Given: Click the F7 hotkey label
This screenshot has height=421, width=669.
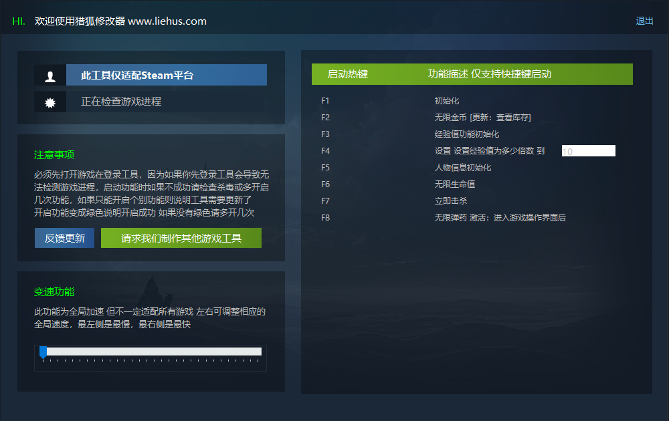Looking at the screenshot, I should (x=325, y=200).
